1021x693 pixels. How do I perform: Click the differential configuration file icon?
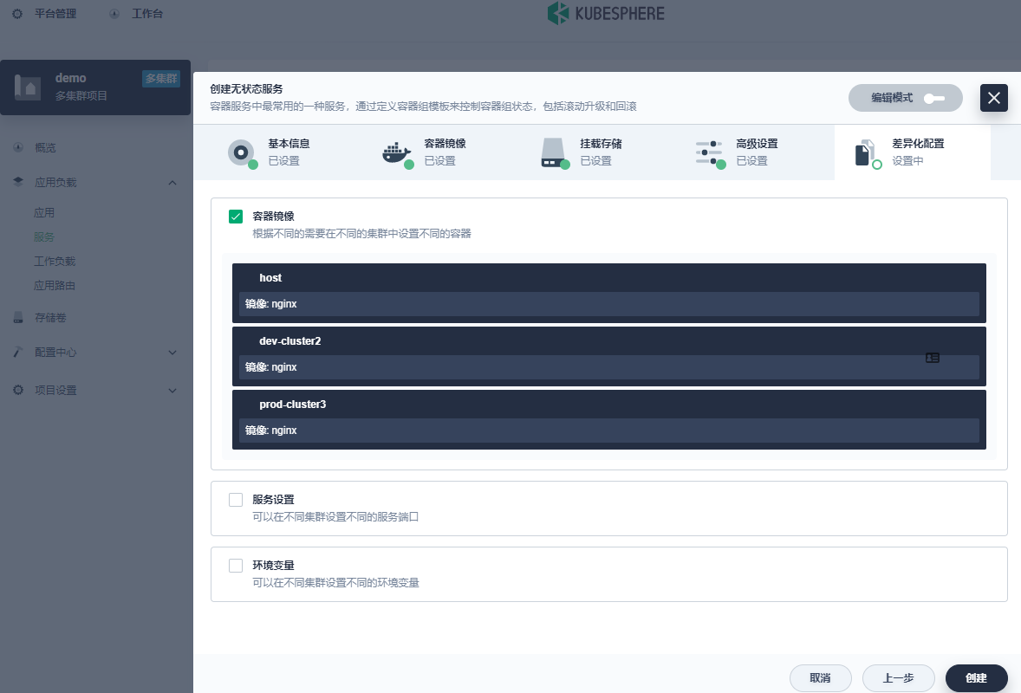tap(867, 154)
